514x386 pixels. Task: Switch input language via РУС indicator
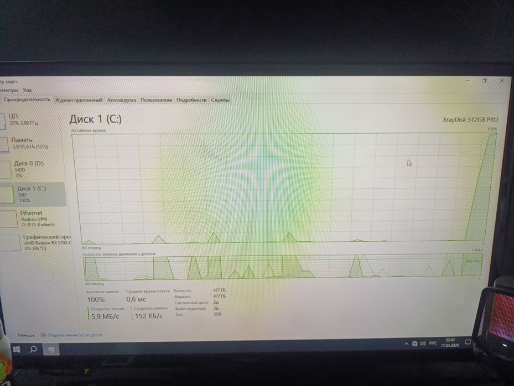(x=433, y=343)
